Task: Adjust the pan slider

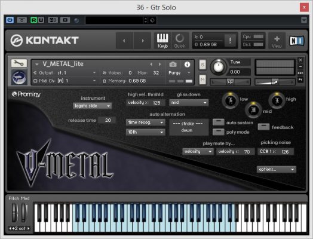Action: [x=230, y=82]
